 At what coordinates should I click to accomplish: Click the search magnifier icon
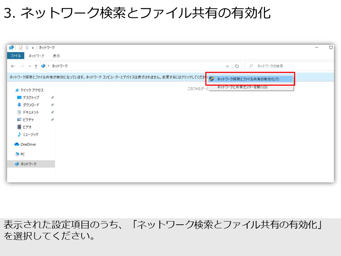(x=251, y=66)
